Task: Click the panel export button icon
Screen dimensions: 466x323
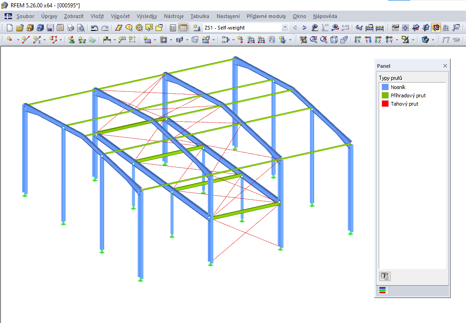Action: point(385,276)
